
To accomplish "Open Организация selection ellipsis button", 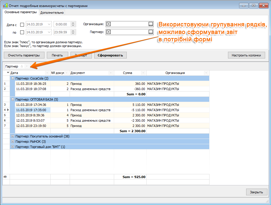I will point(151,24).
